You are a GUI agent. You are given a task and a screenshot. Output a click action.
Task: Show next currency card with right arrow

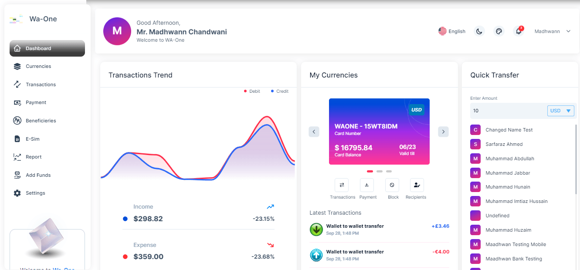pyautogui.click(x=443, y=132)
